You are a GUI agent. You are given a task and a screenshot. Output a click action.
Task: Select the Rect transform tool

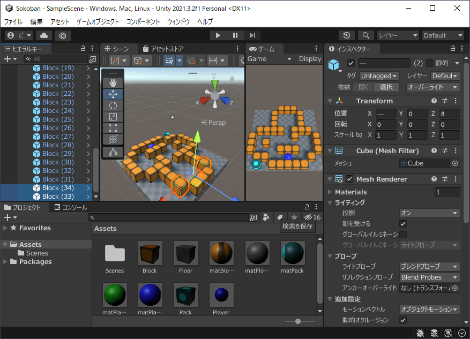(x=113, y=128)
